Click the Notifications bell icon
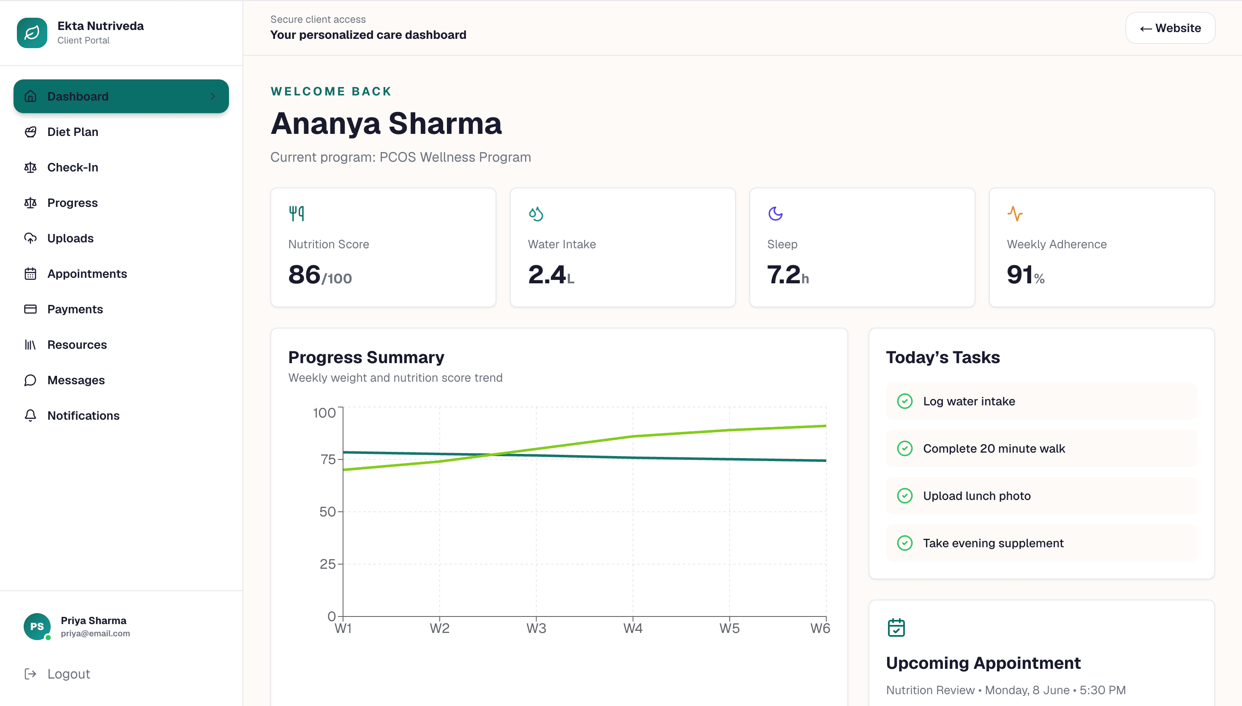This screenshot has height=706, width=1242. click(30, 415)
